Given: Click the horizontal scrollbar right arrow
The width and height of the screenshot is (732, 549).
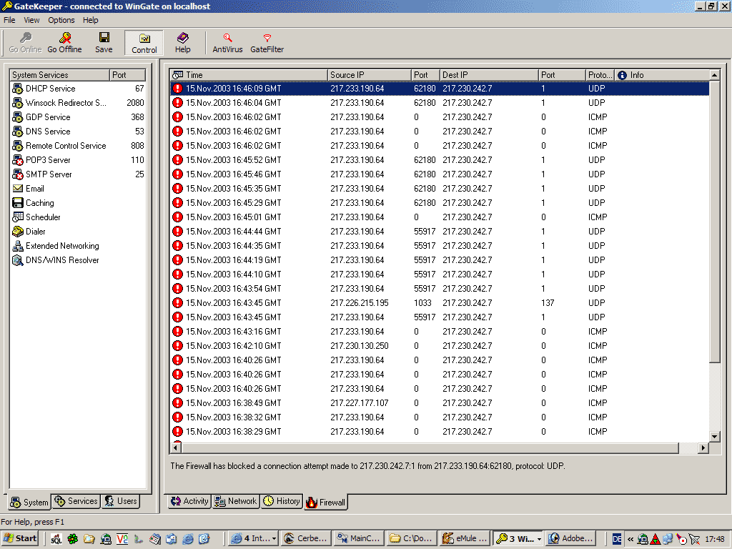Looking at the screenshot, I should coord(703,447).
